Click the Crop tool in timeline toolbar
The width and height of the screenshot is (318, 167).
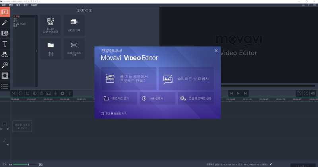click(27, 93)
